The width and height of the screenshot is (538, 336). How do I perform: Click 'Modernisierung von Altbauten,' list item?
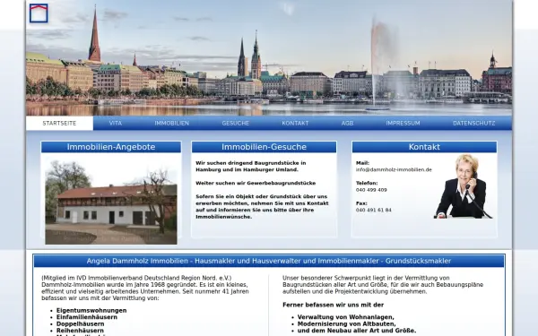346,324
